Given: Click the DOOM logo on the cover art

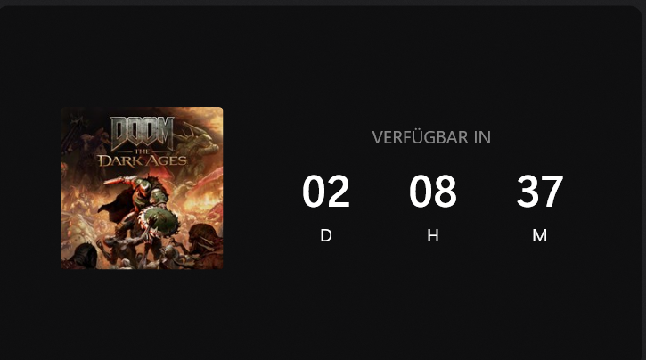Looking at the screenshot, I should coord(143,133).
